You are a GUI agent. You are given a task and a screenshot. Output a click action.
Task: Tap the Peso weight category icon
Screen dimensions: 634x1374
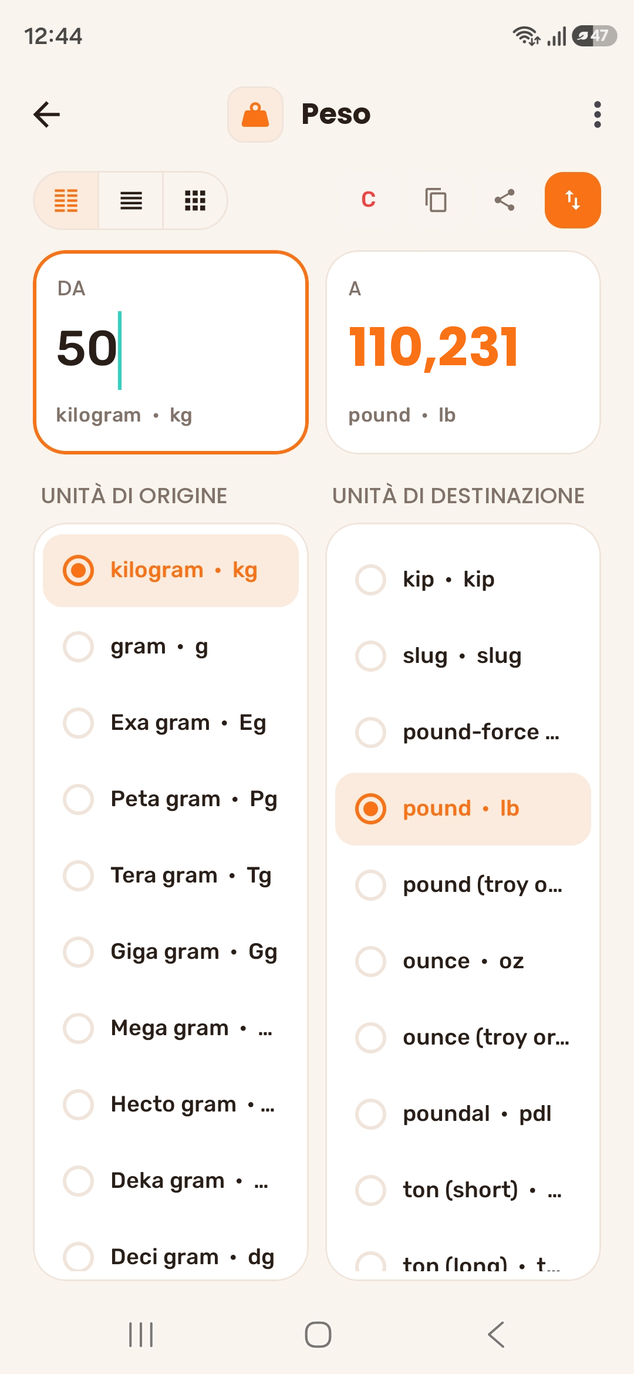click(255, 114)
